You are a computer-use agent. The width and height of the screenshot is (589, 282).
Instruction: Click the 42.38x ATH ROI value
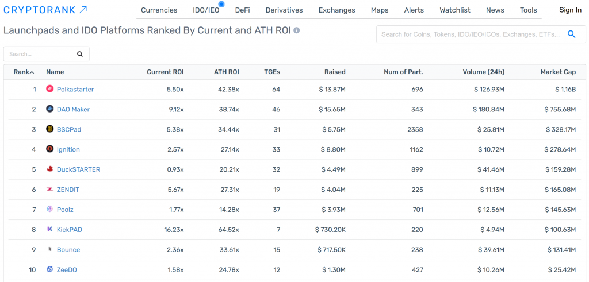point(228,89)
